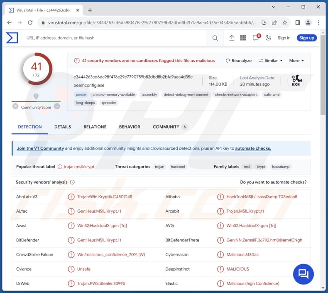Click the hacktool threat category chip
Screen dimensions: 328x293
pos(178,167)
